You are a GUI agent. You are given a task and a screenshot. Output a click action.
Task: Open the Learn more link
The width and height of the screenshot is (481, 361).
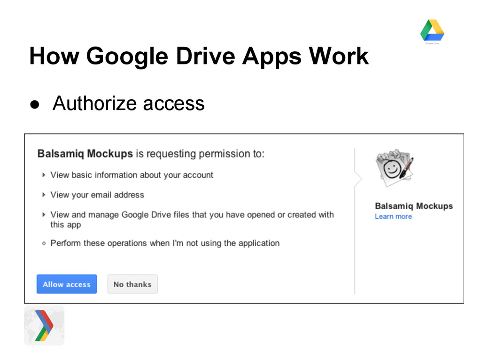pos(393,216)
